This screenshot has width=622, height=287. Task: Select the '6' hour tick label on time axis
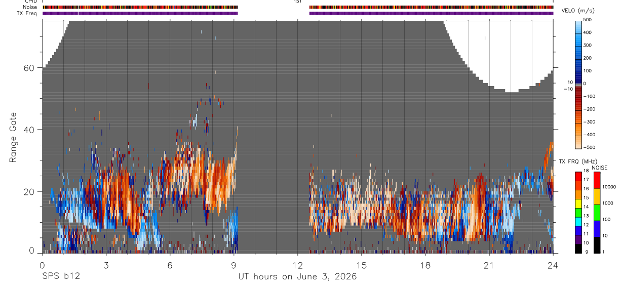tap(170, 265)
